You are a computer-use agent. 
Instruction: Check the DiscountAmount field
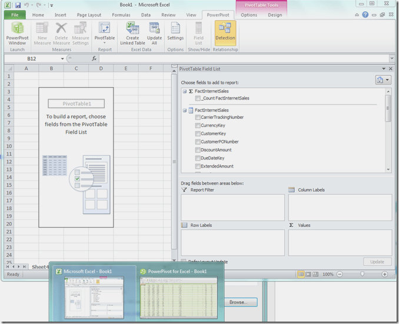[198, 150]
